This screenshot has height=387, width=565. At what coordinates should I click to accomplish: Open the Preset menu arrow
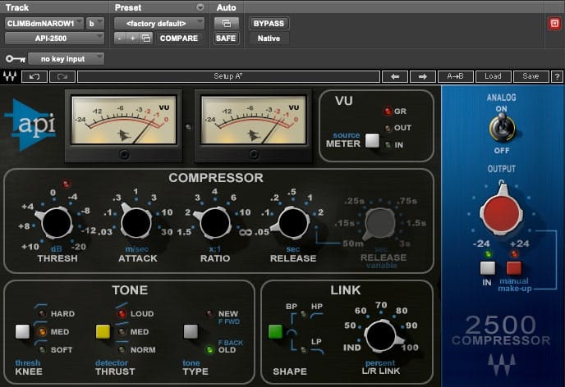coord(200,7)
